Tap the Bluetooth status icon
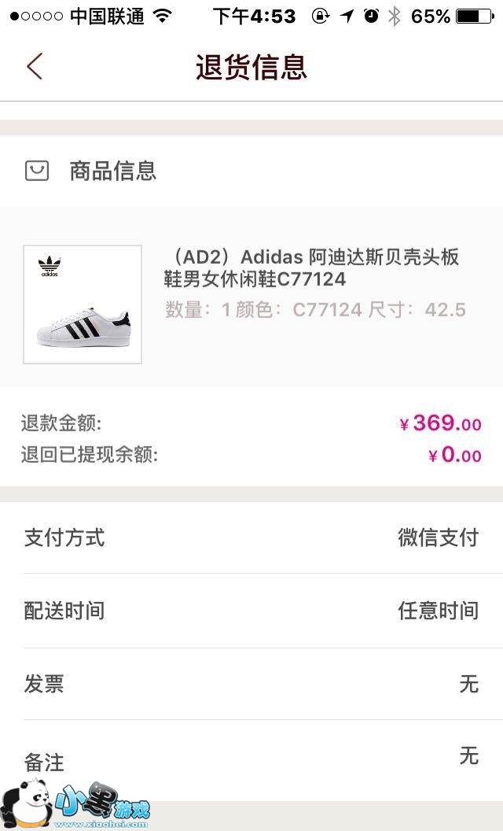 coord(394,16)
